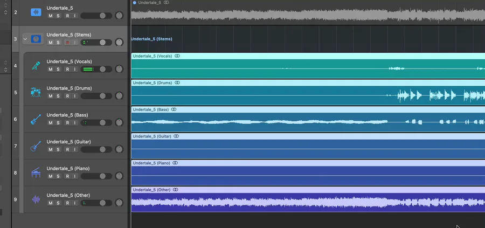Solo the Stems summing track
Viewport: 485px width, 228px height.
click(x=58, y=43)
